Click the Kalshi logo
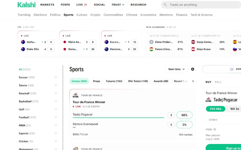 coord(27,5)
